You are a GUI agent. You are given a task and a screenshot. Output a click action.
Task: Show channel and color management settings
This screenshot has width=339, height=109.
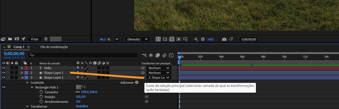click(x=196, y=39)
